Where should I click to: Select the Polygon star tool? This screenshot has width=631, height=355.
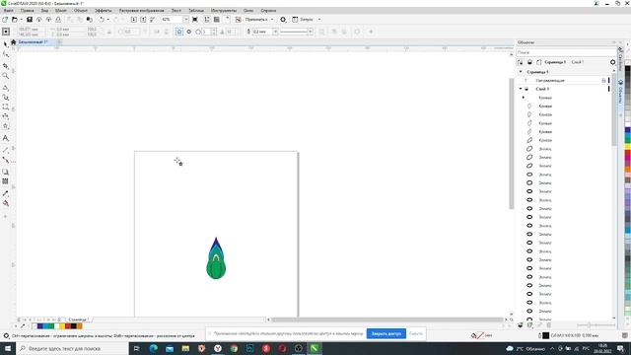pos(6,126)
